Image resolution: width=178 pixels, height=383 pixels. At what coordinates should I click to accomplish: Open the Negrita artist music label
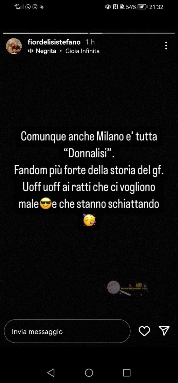(x=46, y=51)
